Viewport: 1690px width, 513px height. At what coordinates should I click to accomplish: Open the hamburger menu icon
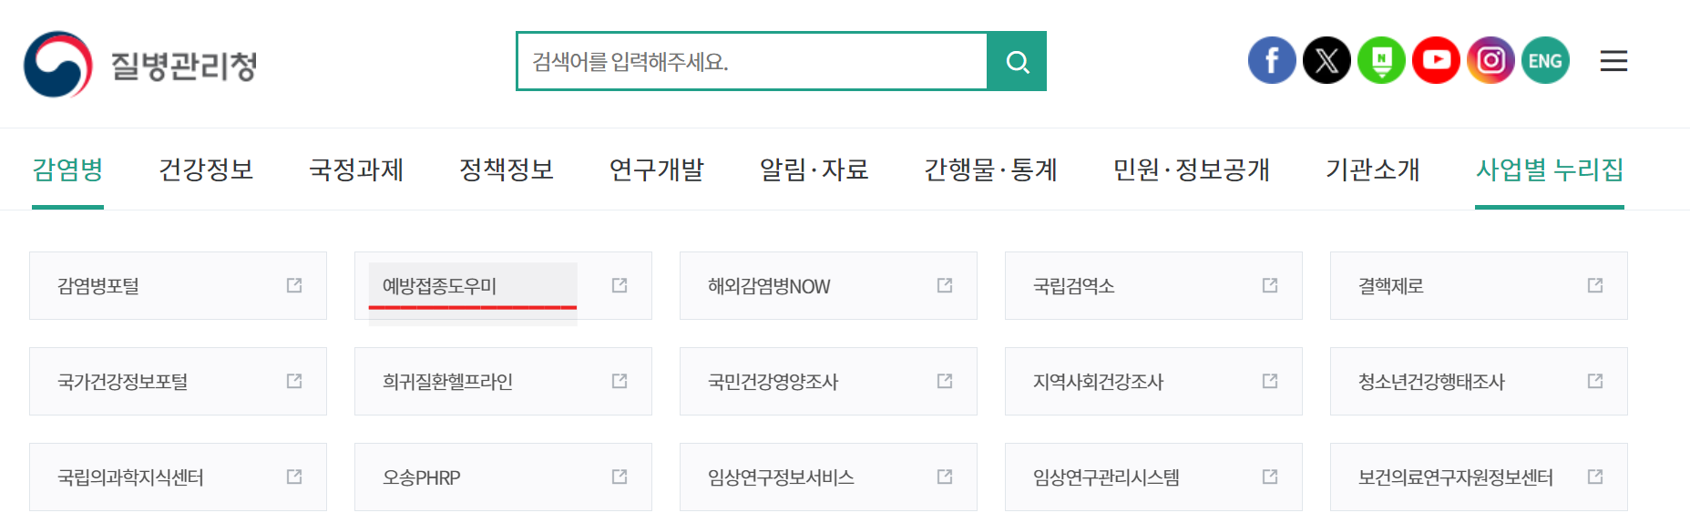(x=1613, y=61)
